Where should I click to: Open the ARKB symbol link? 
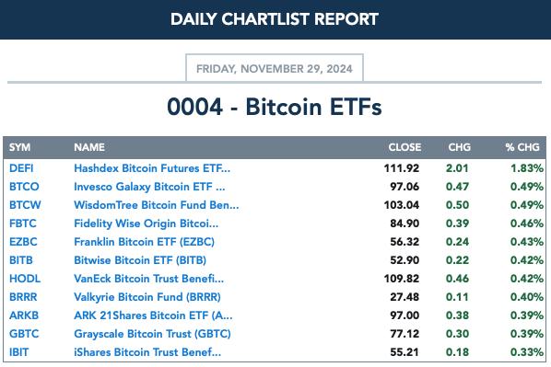[x=24, y=315]
